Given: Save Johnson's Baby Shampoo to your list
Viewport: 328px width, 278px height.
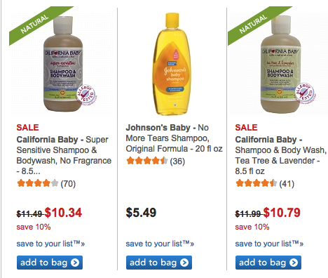Looking at the screenshot, I should click(160, 244).
